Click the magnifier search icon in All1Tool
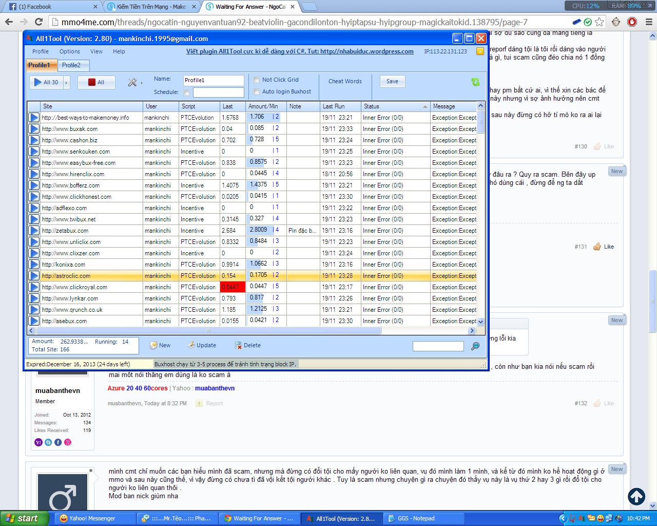The image size is (657, 526). click(x=475, y=346)
